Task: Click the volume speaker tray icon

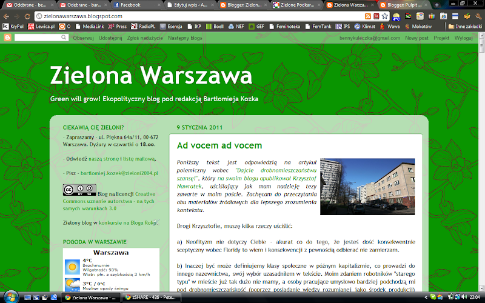Action: (x=464, y=297)
